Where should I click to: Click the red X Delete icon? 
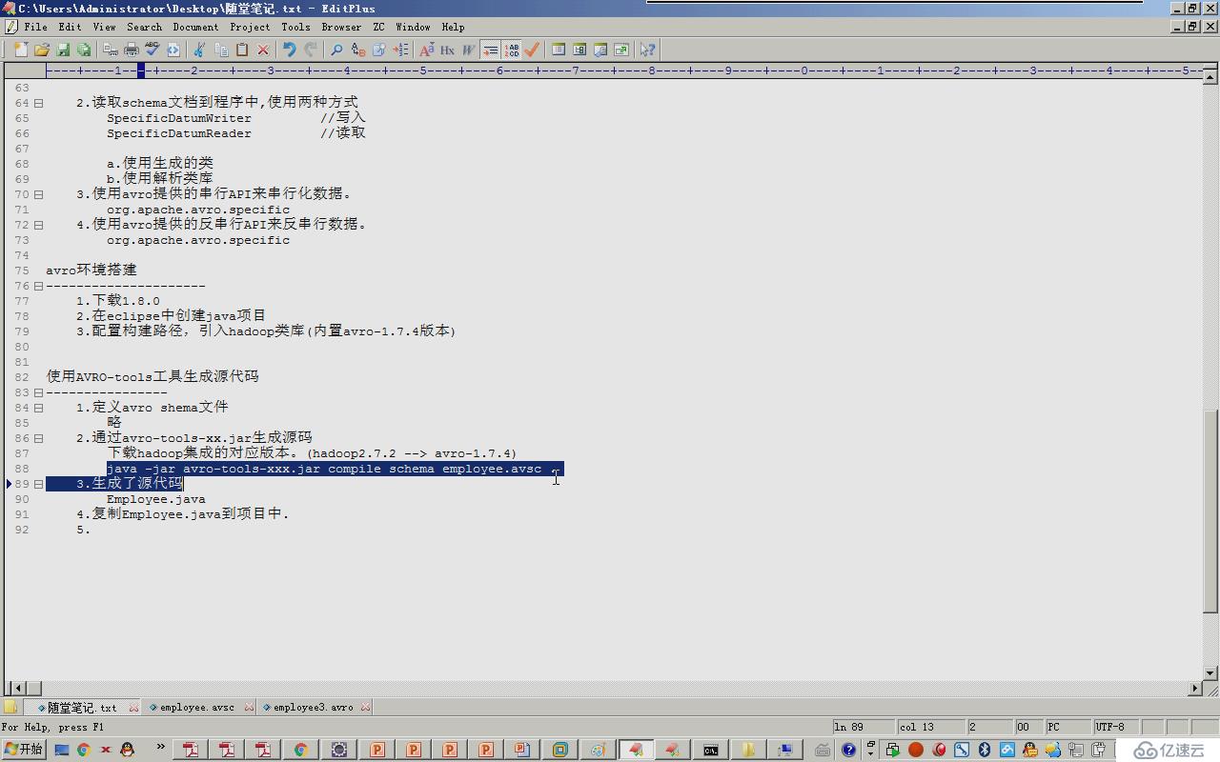(x=263, y=50)
